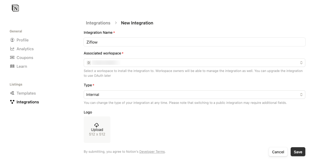The image size is (312, 165).
Task: Click the Notion logo icon
Action: coord(15,8)
